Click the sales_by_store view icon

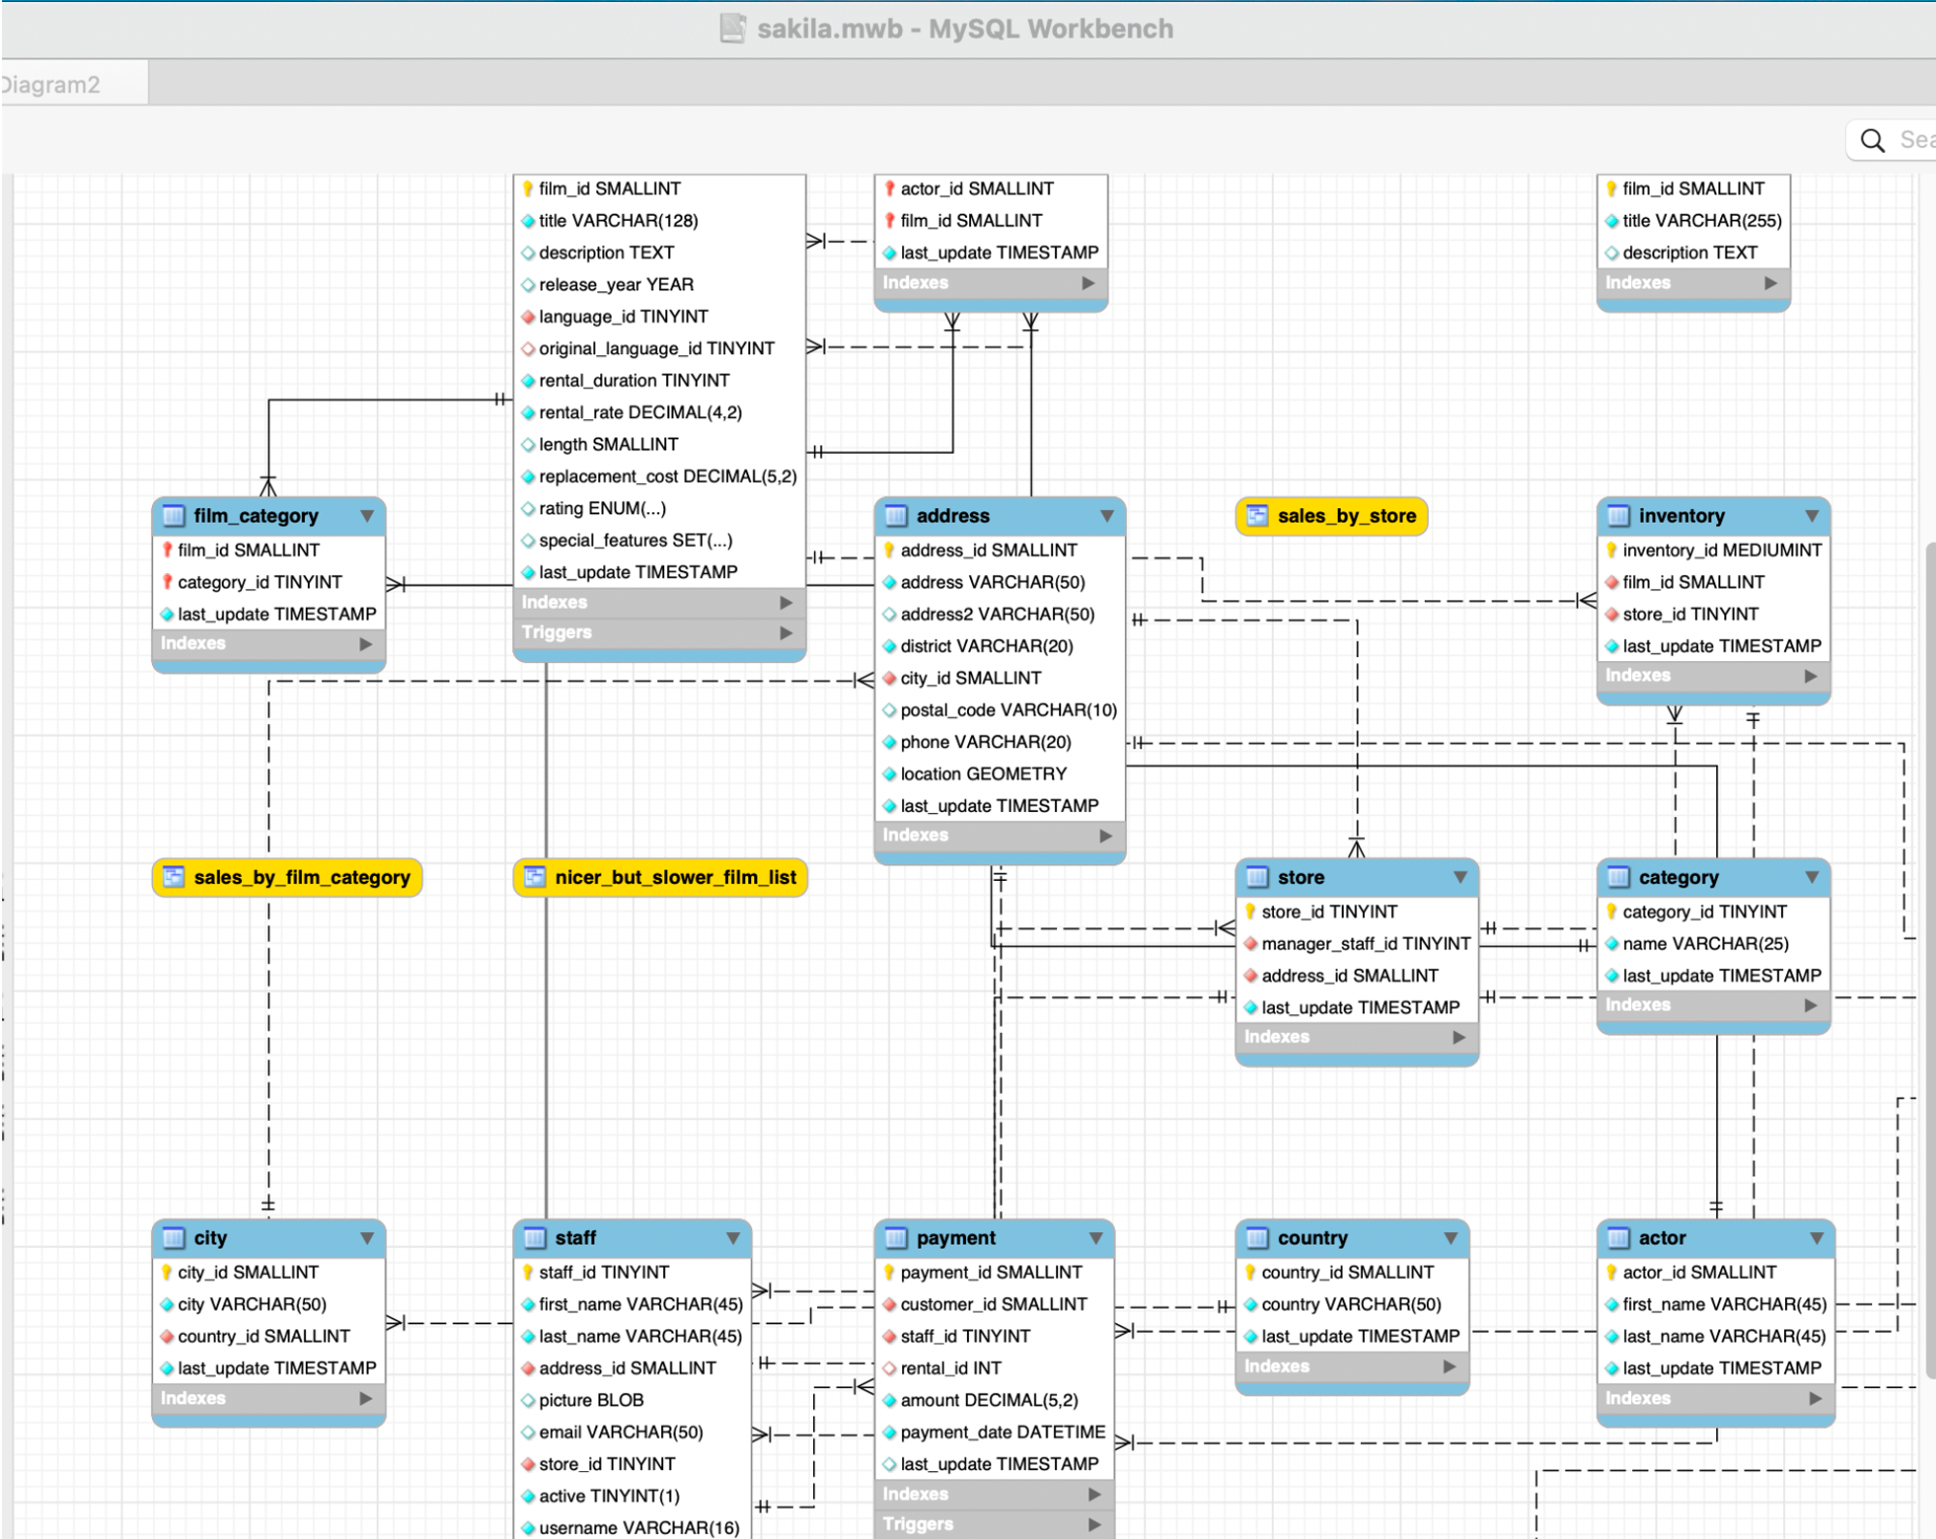[x=1257, y=516]
